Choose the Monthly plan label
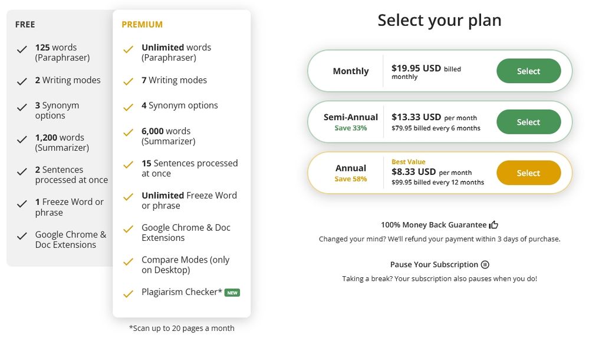589x338 pixels. coord(351,71)
